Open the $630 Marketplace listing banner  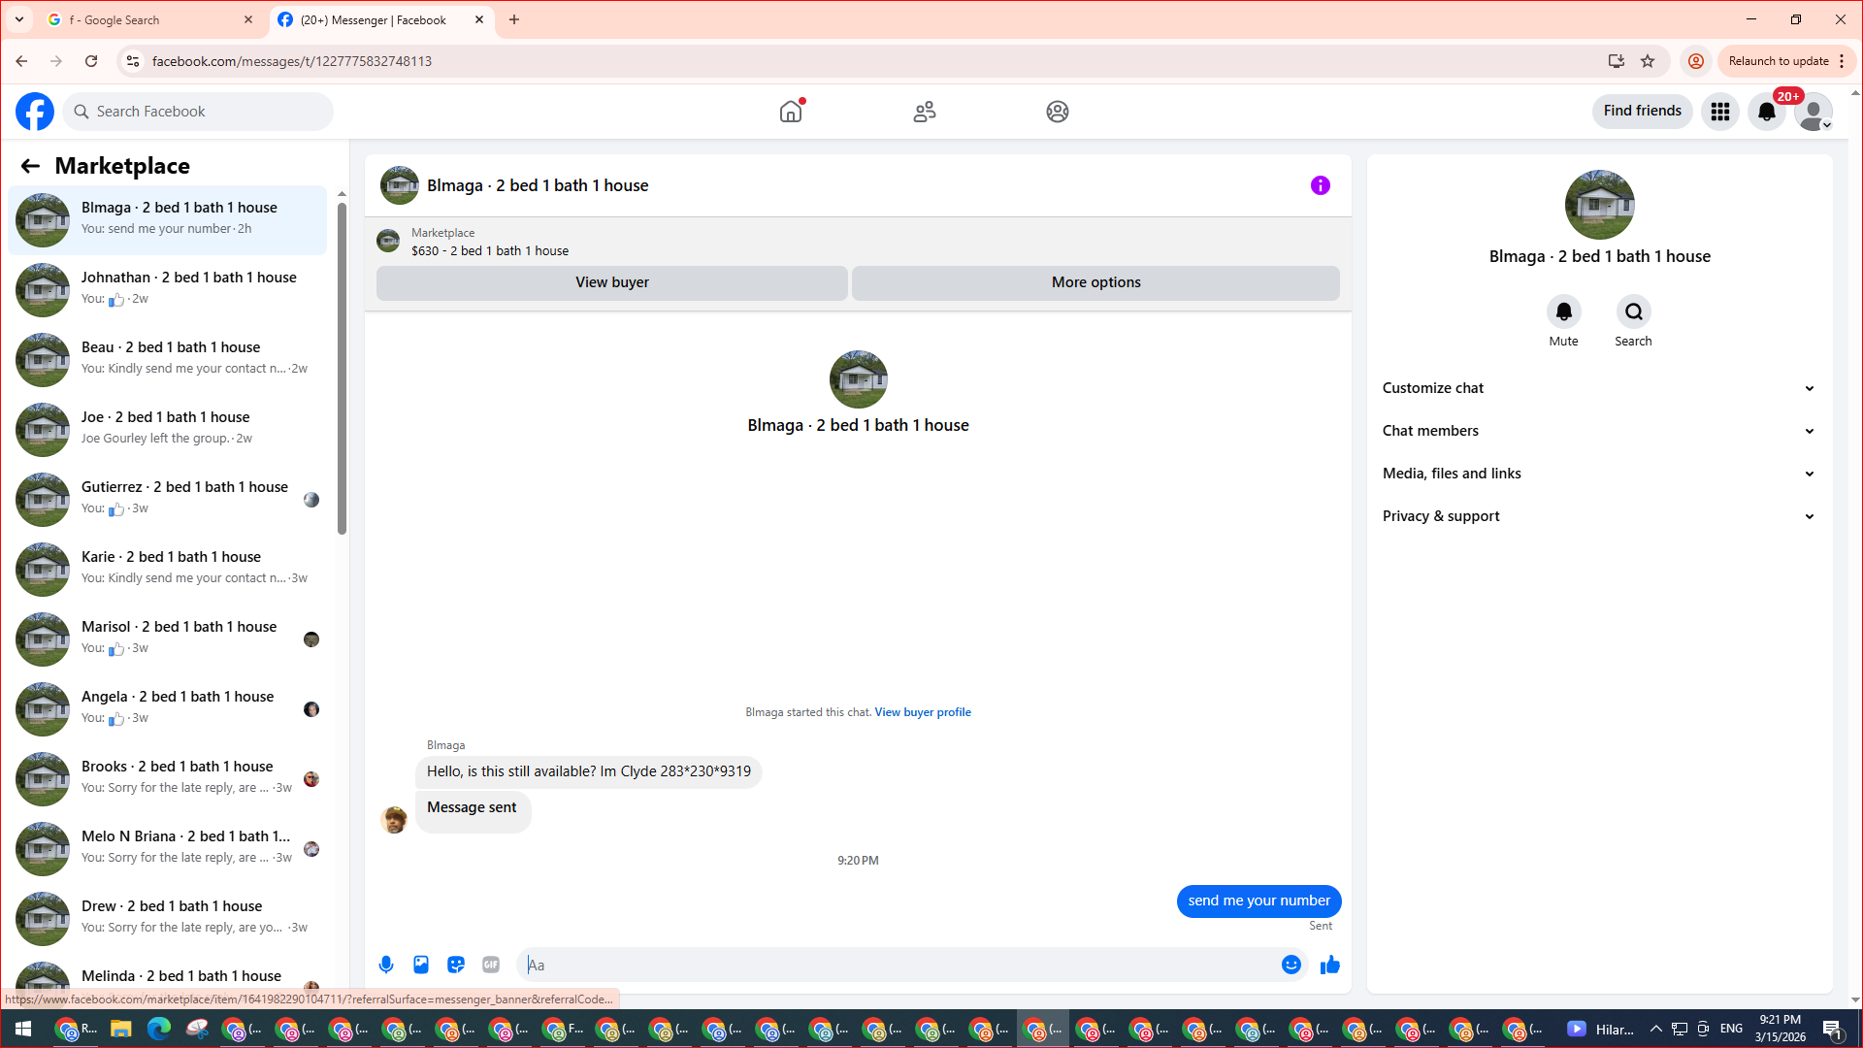tap(858, 242)
